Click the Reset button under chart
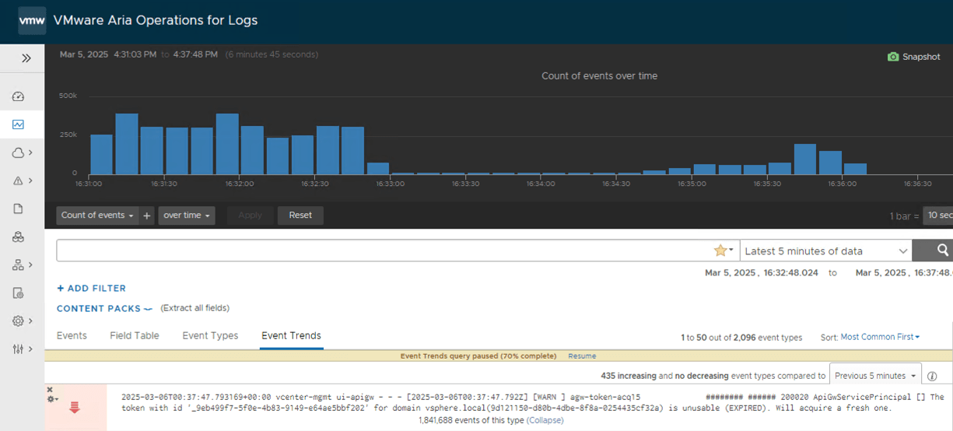 (300, 215)
